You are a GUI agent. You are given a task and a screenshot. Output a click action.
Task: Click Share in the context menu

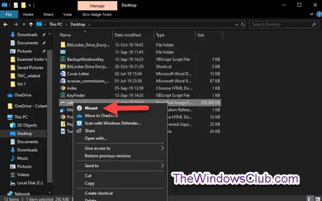[90, 131]
